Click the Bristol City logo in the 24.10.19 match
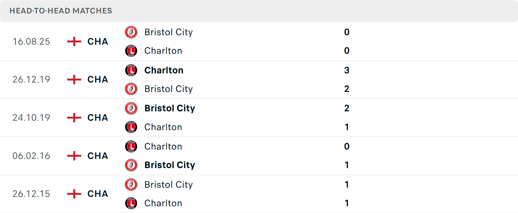Viewport: 518px width, 213px height. [x=131, y=108]
